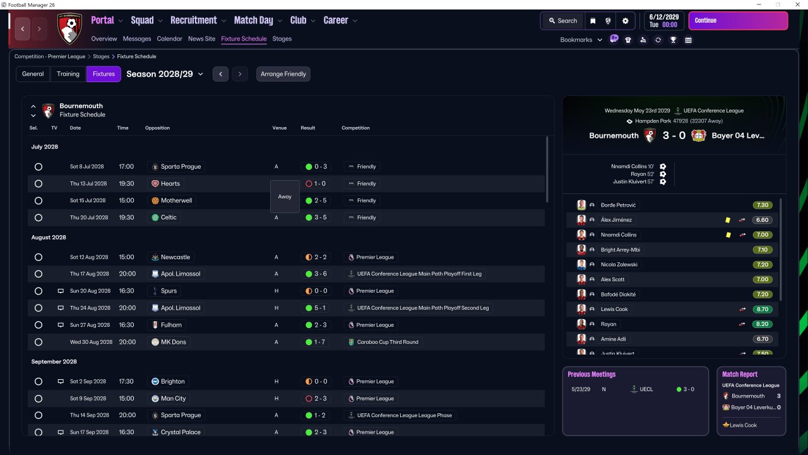Open the bookmark flag icon beside Search

coord(593,21)
